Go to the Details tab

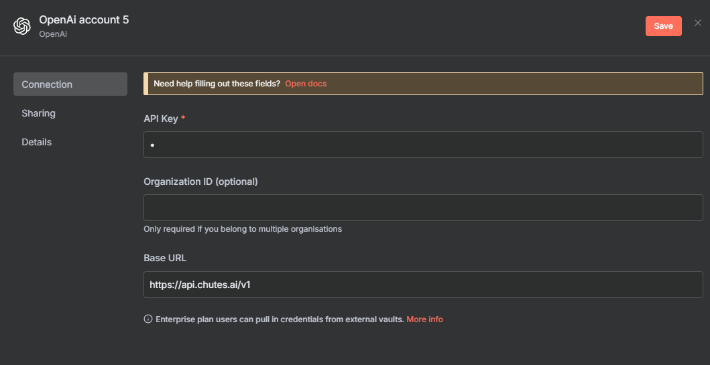pos(37,142)
